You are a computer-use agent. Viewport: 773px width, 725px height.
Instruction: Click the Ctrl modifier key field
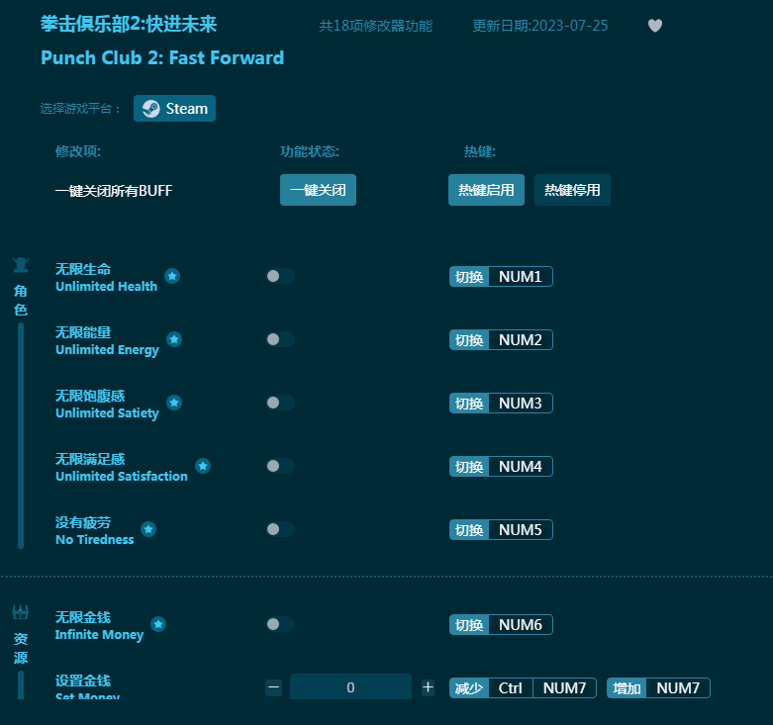click(x=511, y=688)
